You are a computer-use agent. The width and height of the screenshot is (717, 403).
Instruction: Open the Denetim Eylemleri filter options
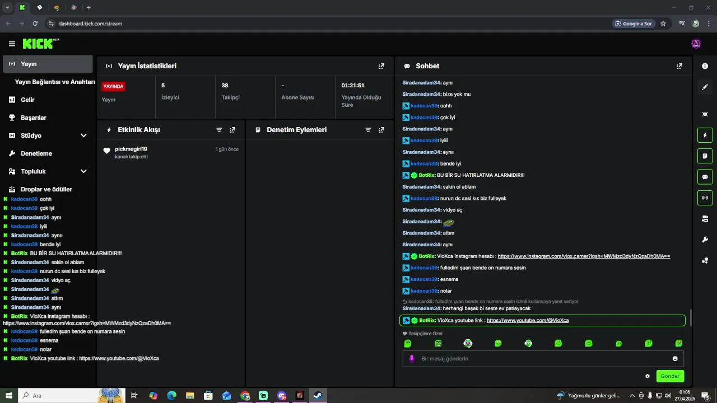pyautogui.click(x=368, y=130)
